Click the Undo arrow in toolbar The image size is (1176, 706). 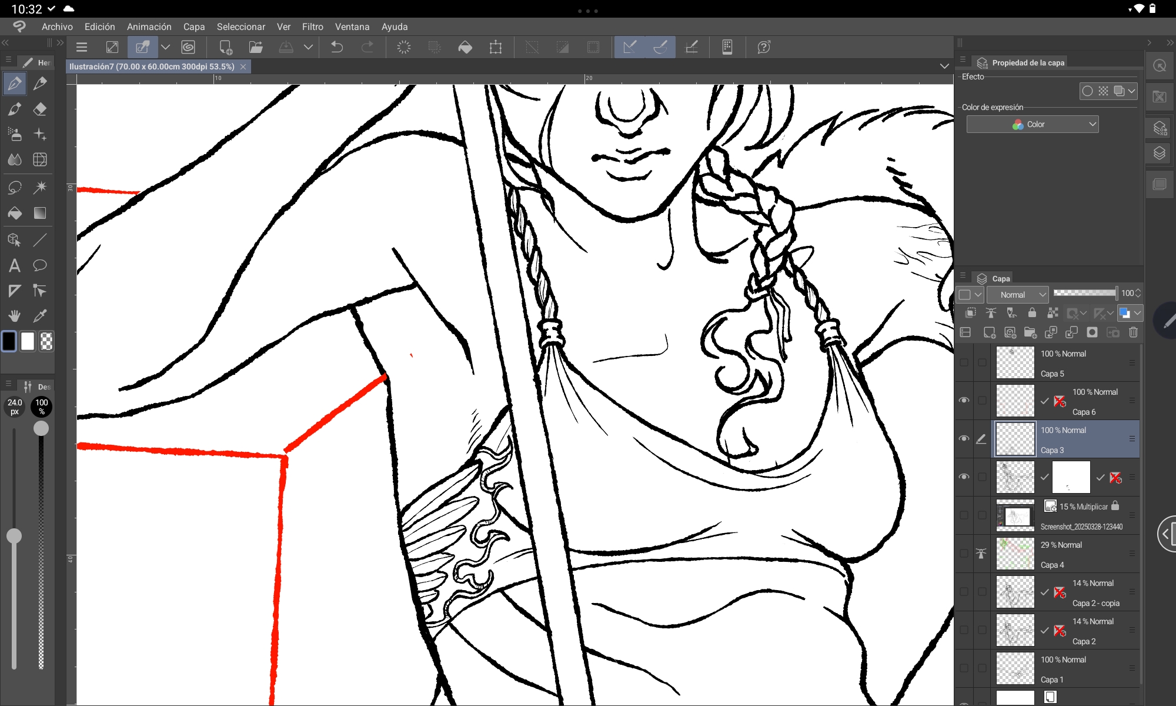(337, 47)
